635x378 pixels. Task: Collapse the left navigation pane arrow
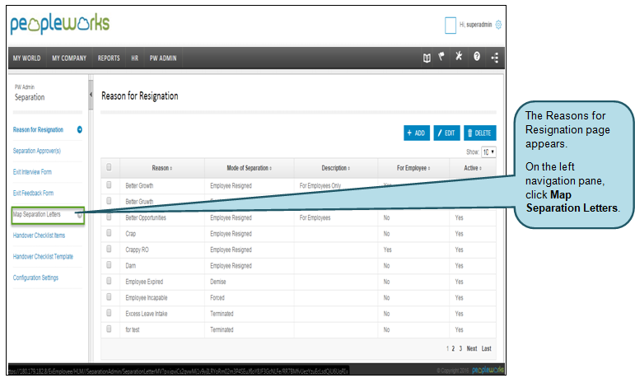tap(90, 96)
